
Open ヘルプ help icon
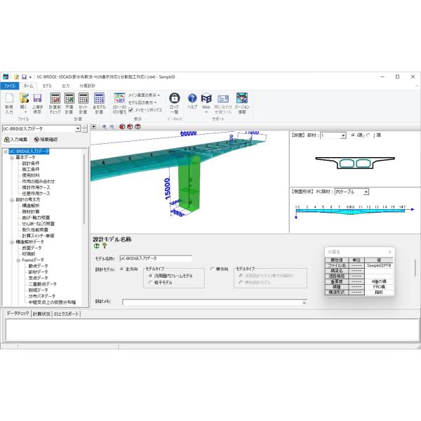192,102
